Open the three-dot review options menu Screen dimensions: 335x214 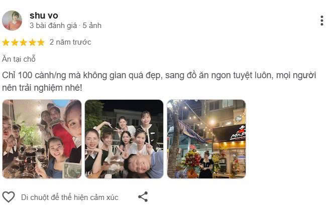coord(322,21)
